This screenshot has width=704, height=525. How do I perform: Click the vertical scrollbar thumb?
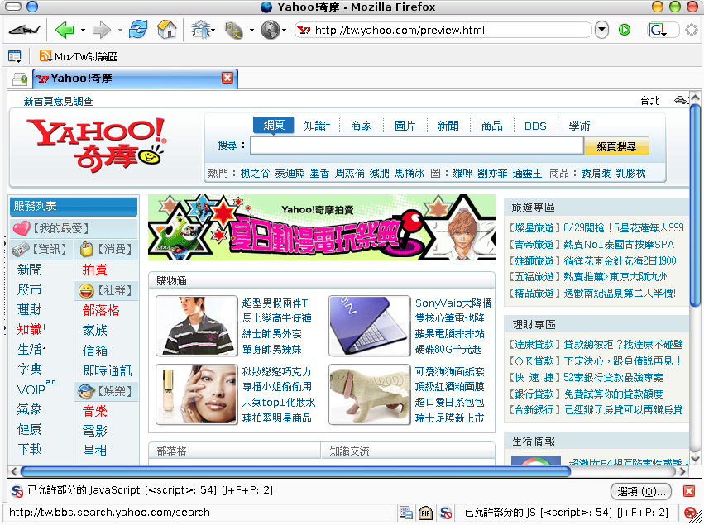coord(695,206)
